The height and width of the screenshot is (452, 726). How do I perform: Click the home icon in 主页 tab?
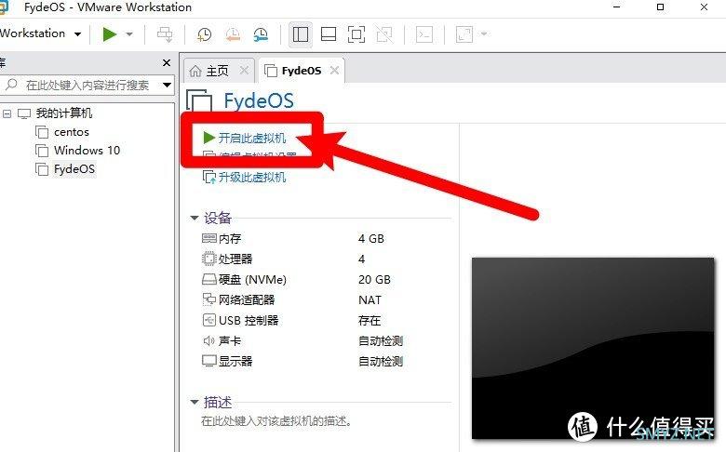coord(195,71)
